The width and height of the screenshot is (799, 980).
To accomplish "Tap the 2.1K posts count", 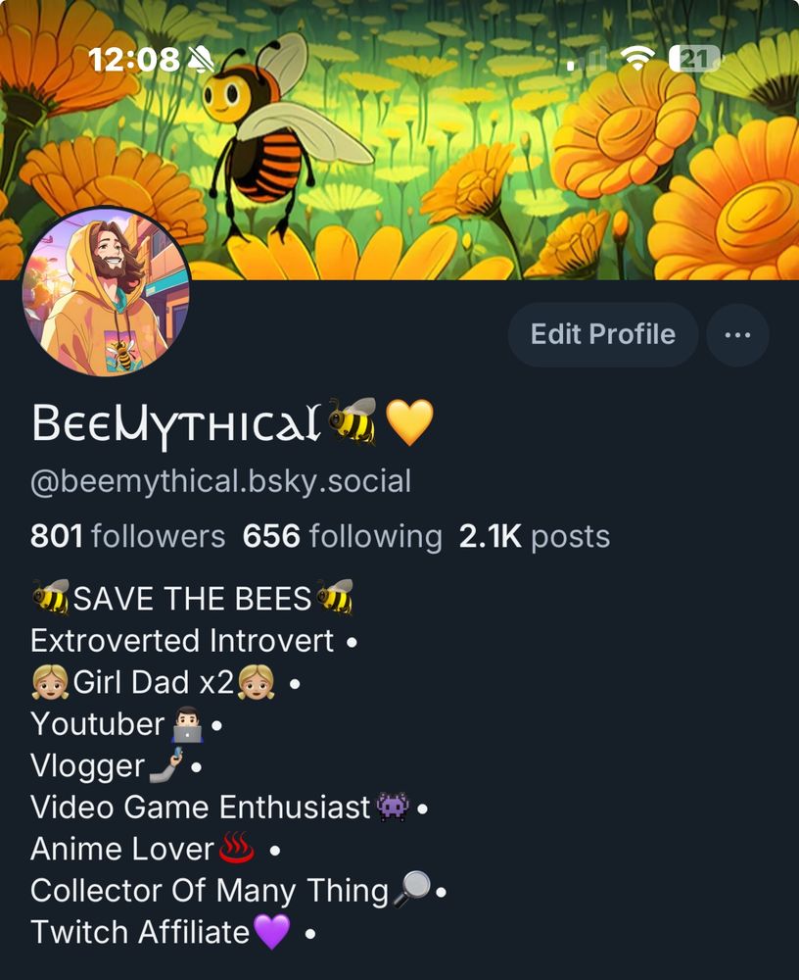I will 535,536.
